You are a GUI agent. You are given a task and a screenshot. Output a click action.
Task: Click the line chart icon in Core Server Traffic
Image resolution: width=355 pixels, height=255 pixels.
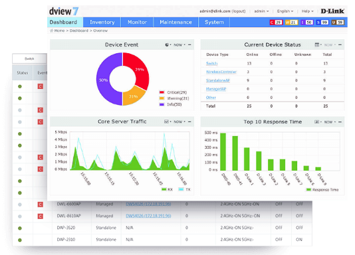point(166,122)
